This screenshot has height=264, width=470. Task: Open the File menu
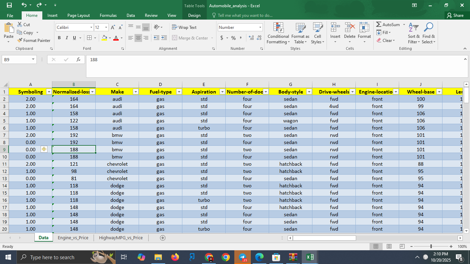[10, 15]
